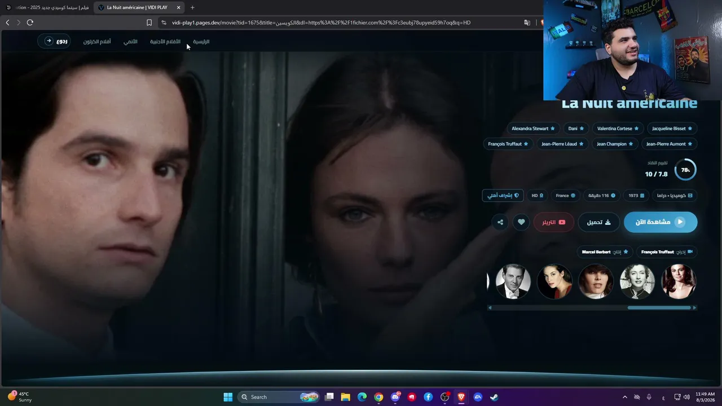Image resolution: width=722 pixels, height=406 pixels.
Task: Open the الأفلام الأجنبية menu item
Action: pyautogui.click(x=165, y=42)
